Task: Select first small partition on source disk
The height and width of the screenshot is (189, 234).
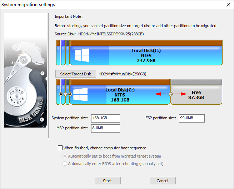Action: pos(58,53)
